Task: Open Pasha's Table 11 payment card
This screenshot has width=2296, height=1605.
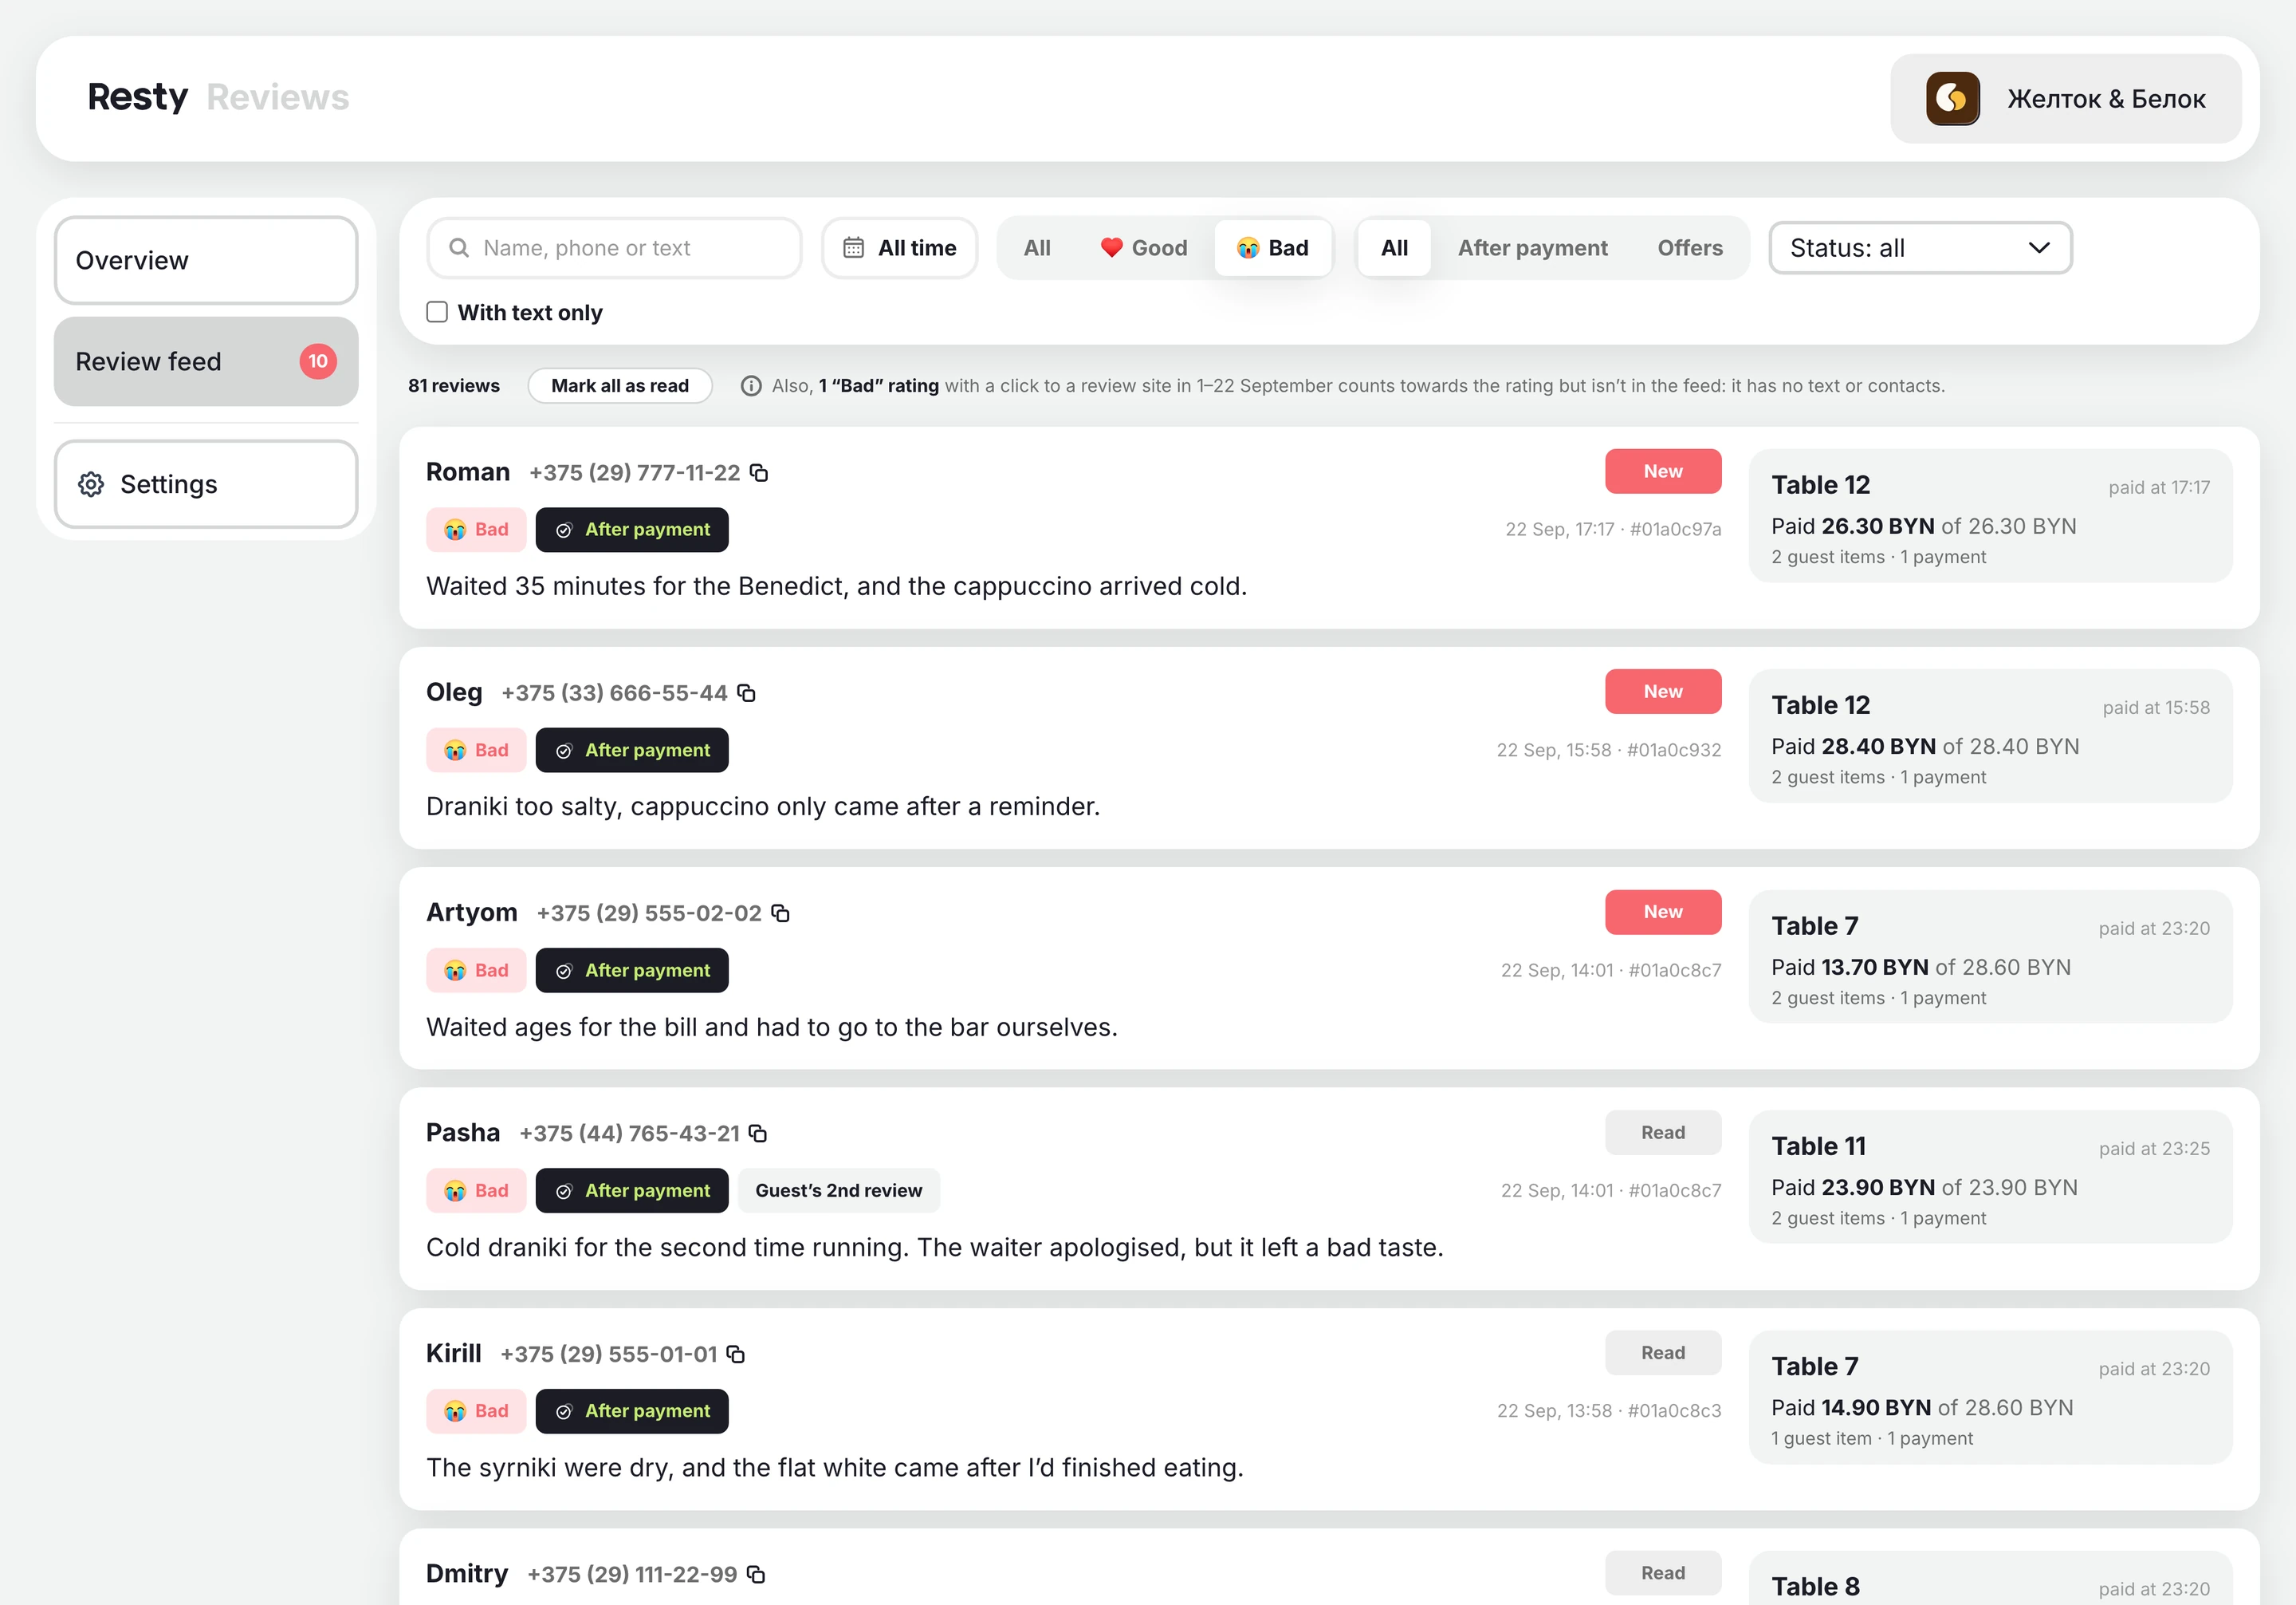Action: pyautogui.click(x=1990, y=1177)
